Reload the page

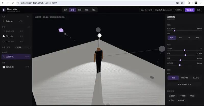point(12,3)
